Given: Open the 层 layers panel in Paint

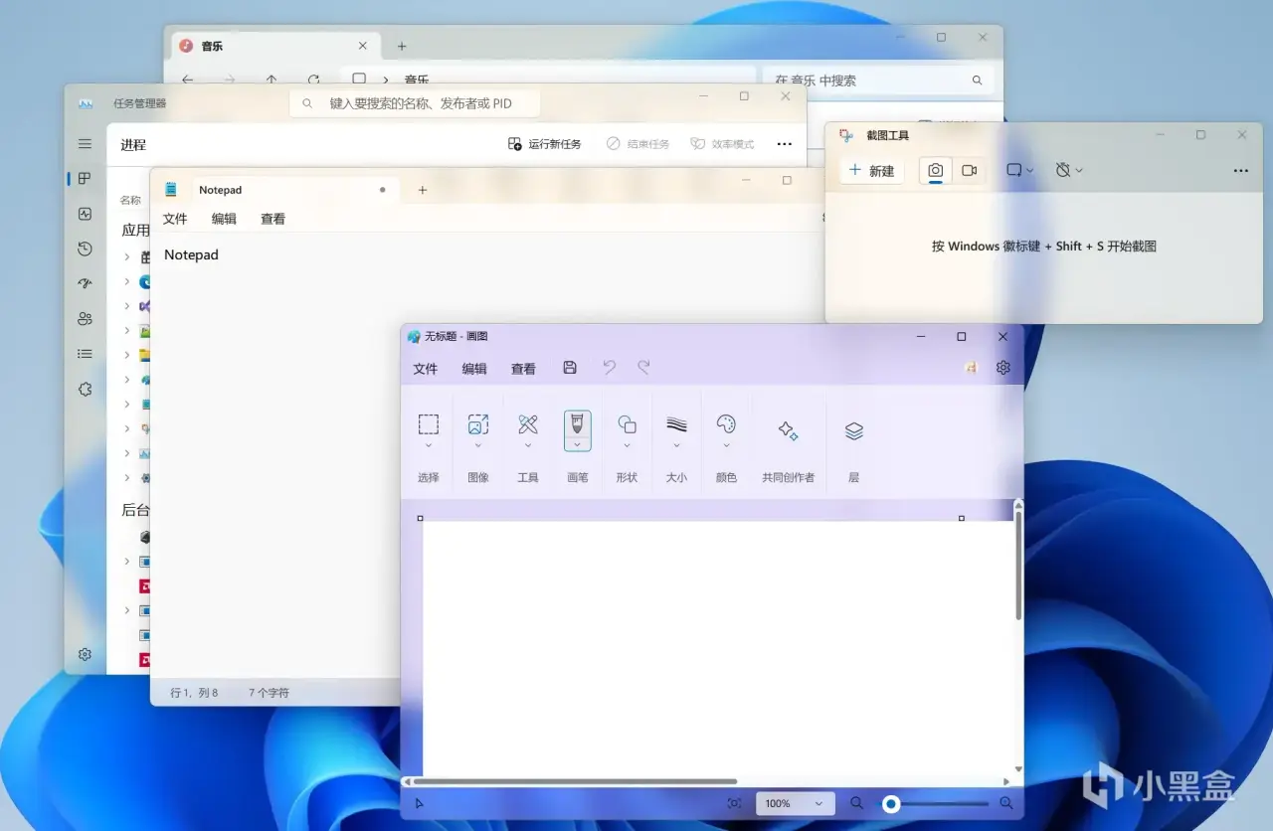Looking at the screenshot, I should (853, 430).
